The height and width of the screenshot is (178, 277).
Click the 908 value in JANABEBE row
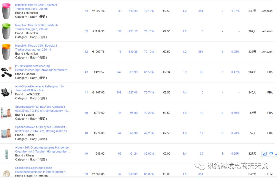119,92
